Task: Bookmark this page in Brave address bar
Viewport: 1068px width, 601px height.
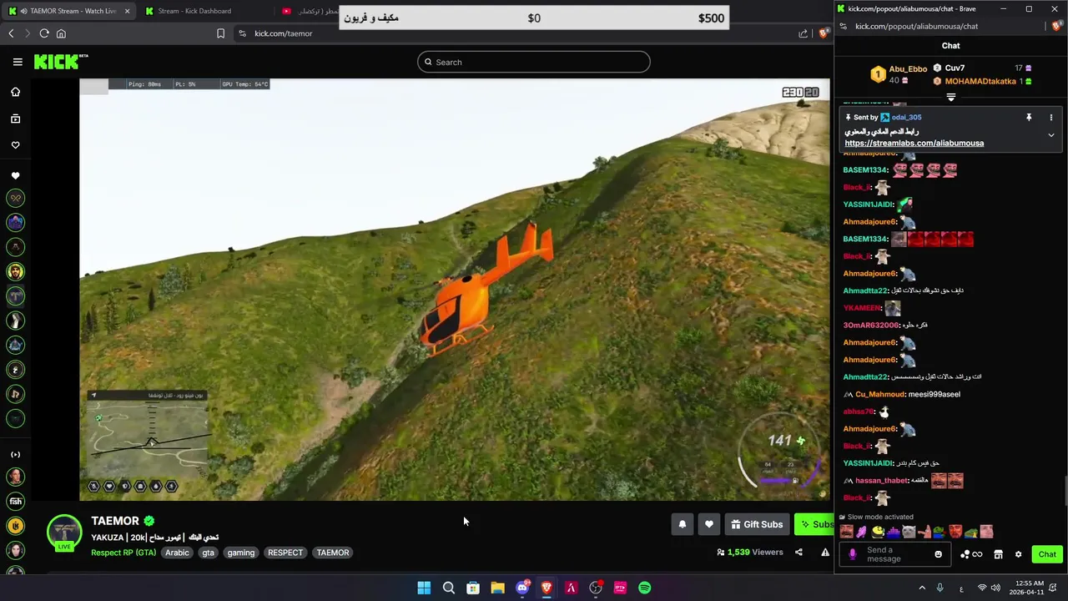Action: tap(220, 33)
